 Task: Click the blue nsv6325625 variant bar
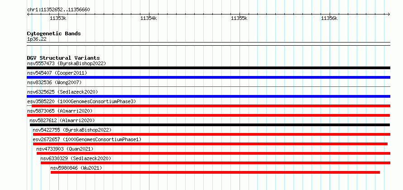click(x=208, y=96)
